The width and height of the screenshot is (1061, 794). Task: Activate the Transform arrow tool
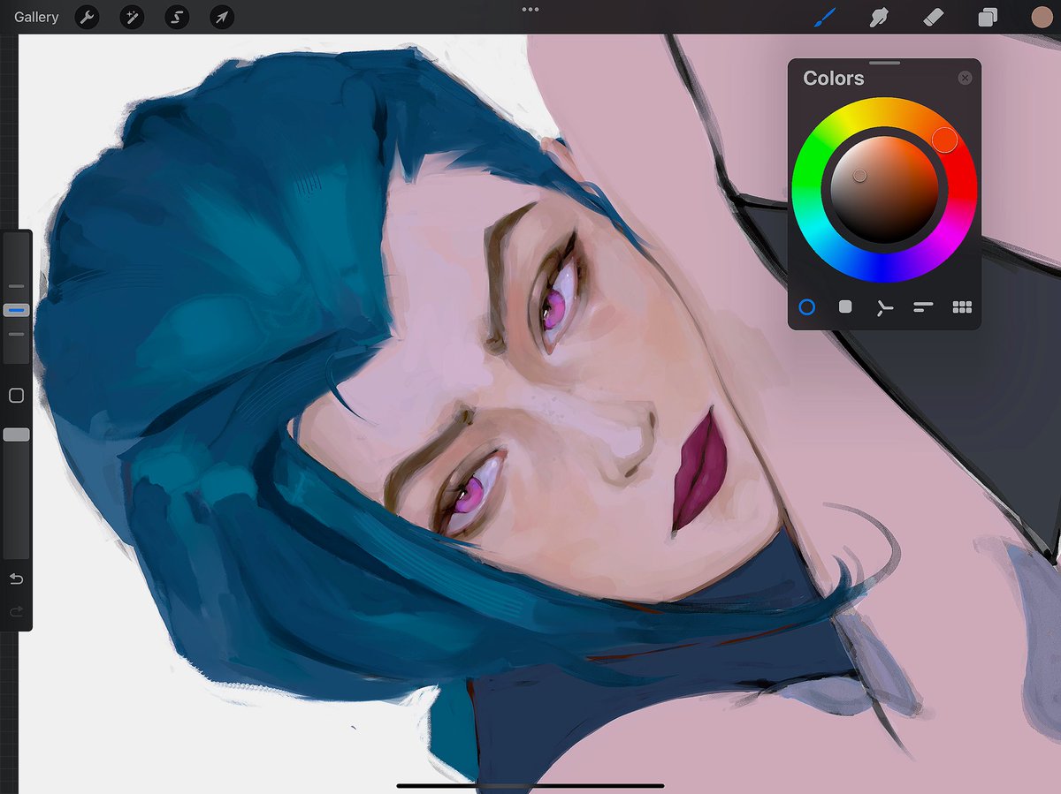(x=222, y=17)
